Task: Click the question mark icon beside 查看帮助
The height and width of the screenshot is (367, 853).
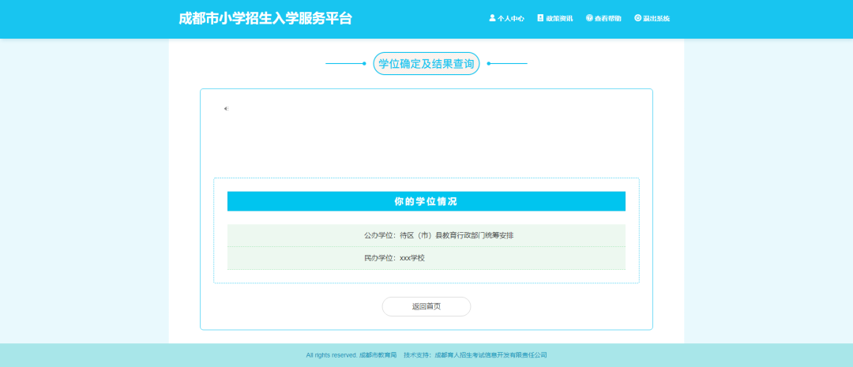Action: tap(589, 18)
